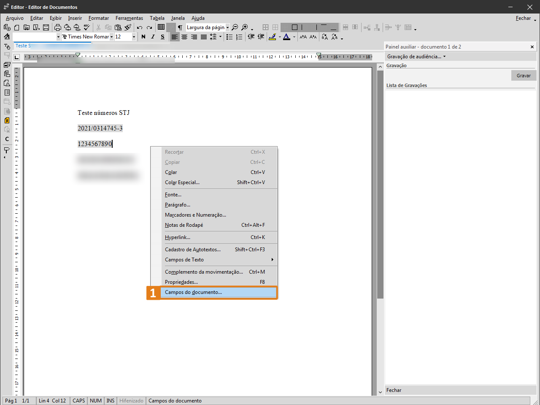Align text to the left
The width and height of the screenshot is (540, 405).
(x=175, y=37)
